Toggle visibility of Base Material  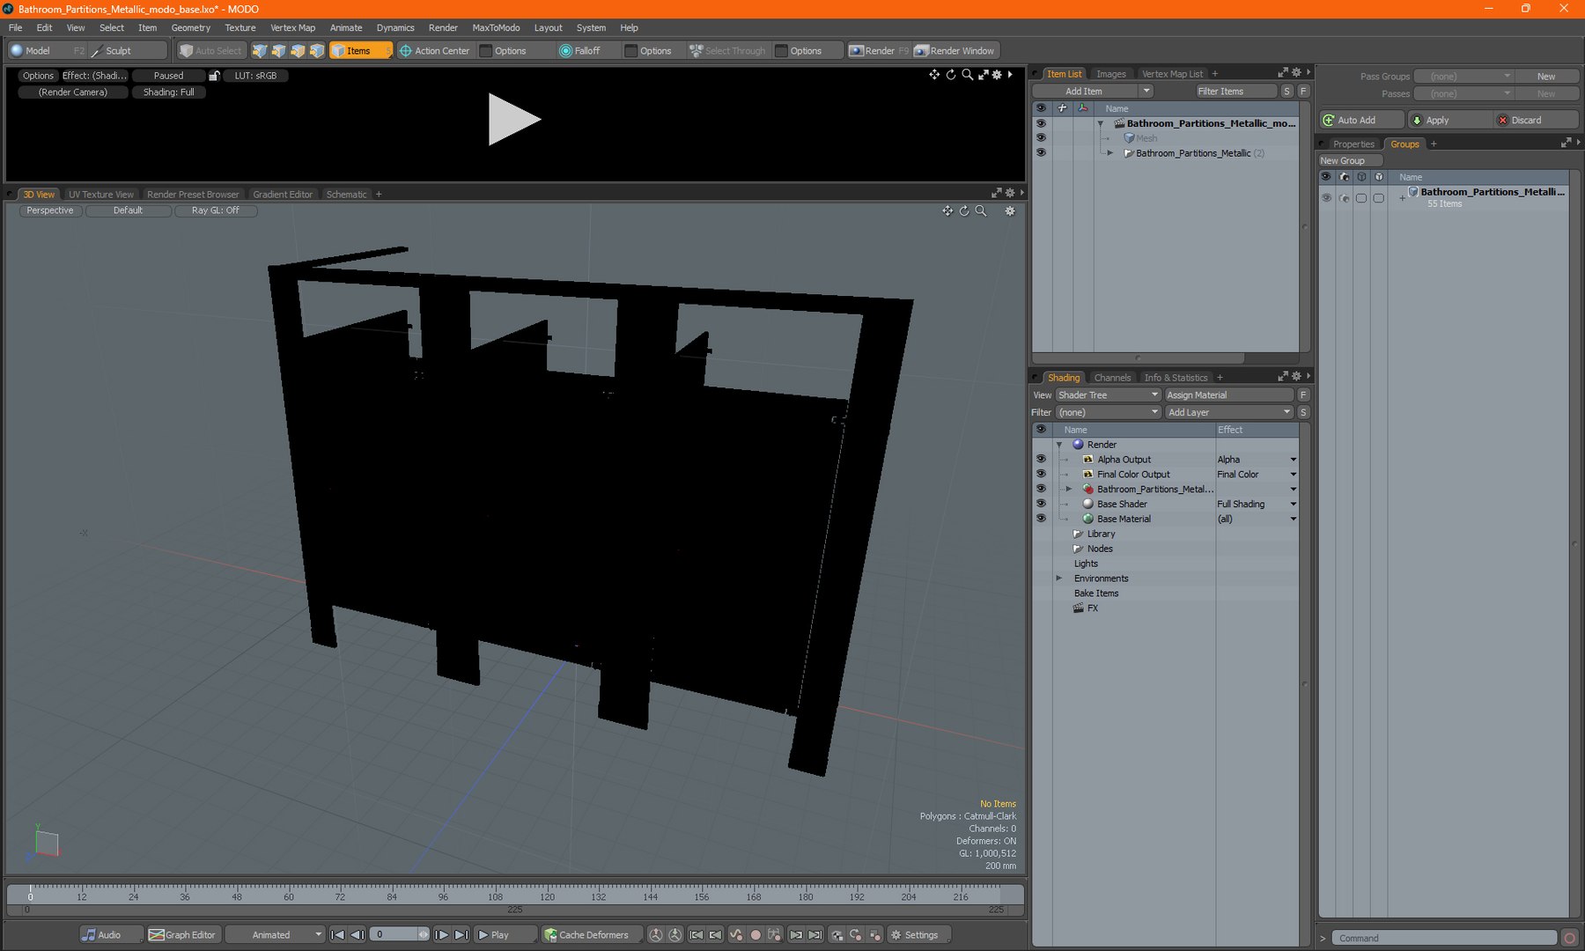coord(1041,520)
